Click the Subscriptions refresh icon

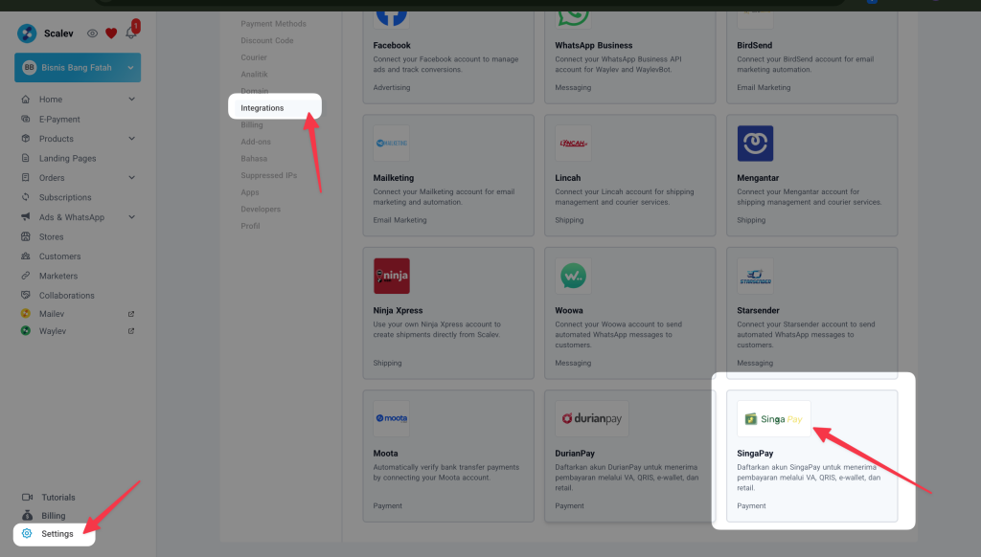[26, 197]
